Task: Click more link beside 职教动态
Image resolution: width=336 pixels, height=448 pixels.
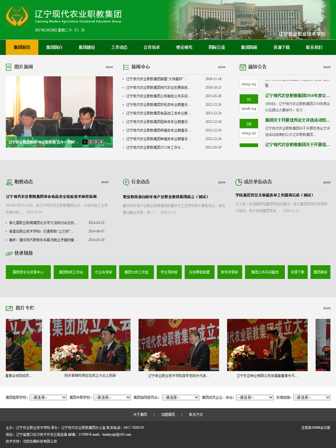Action: 105,182
